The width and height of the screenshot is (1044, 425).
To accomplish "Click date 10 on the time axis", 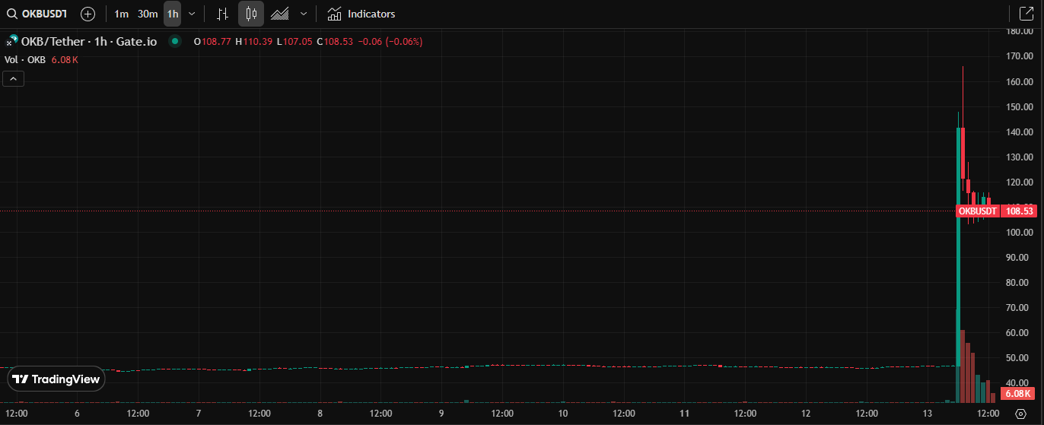I will tap(563, 414).
